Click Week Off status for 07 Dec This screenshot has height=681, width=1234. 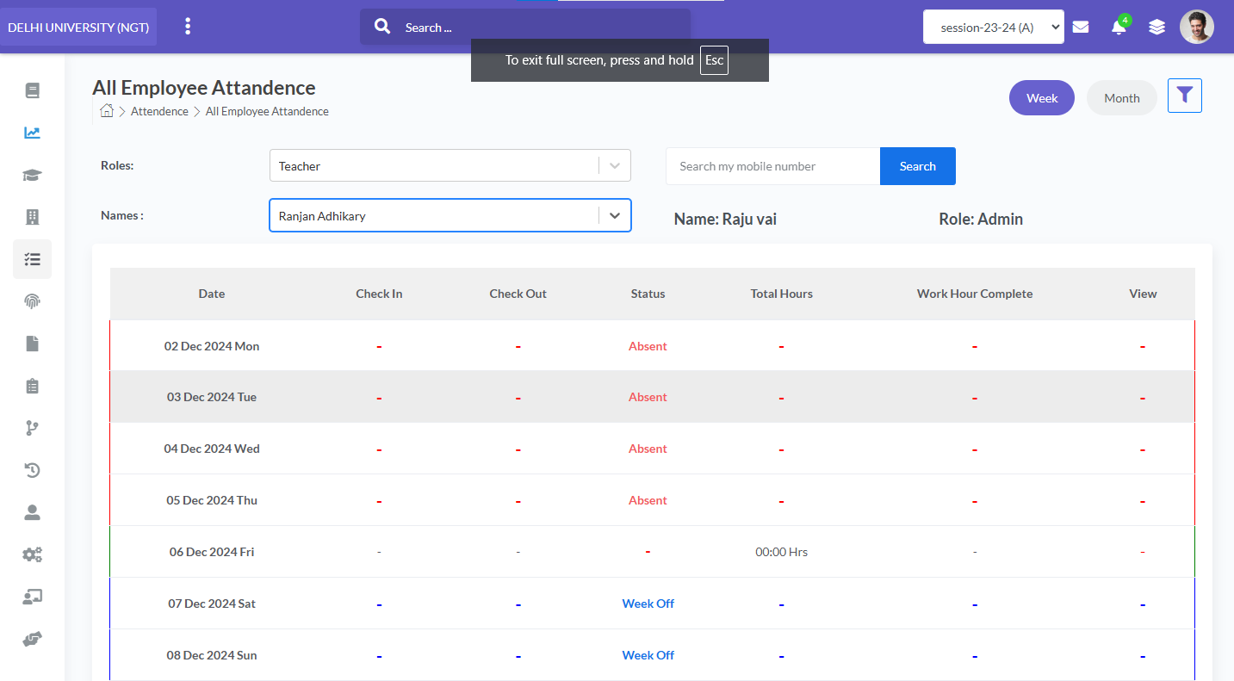click(x=648, y=604)
